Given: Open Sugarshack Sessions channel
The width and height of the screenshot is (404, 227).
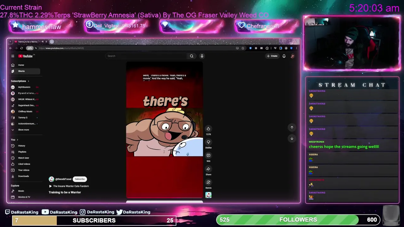Looking at the screenshot, I should click(25, 105).
